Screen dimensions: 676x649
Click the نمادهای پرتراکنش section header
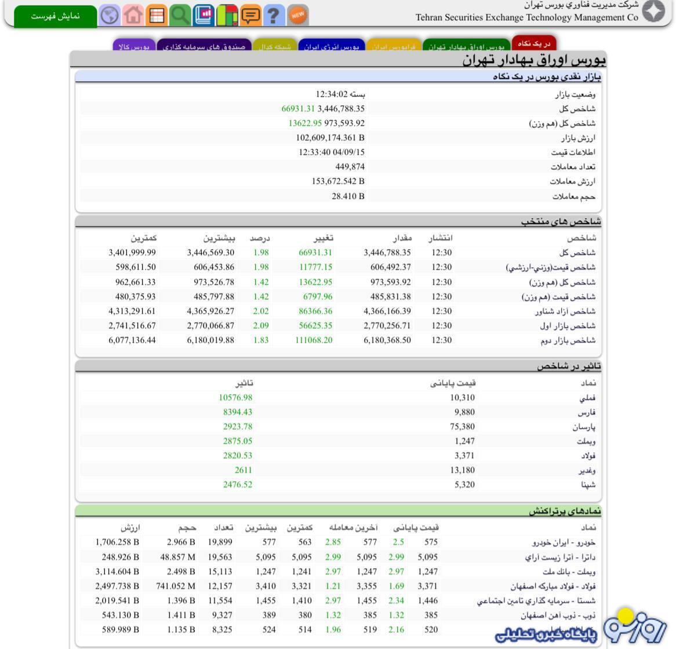564,511
